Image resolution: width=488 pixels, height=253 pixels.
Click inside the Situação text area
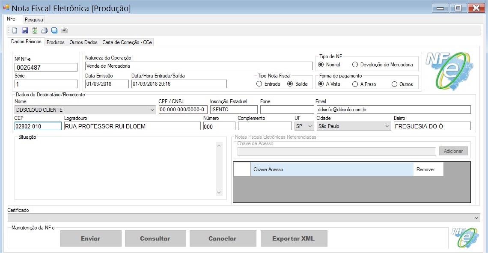[115, 169]
